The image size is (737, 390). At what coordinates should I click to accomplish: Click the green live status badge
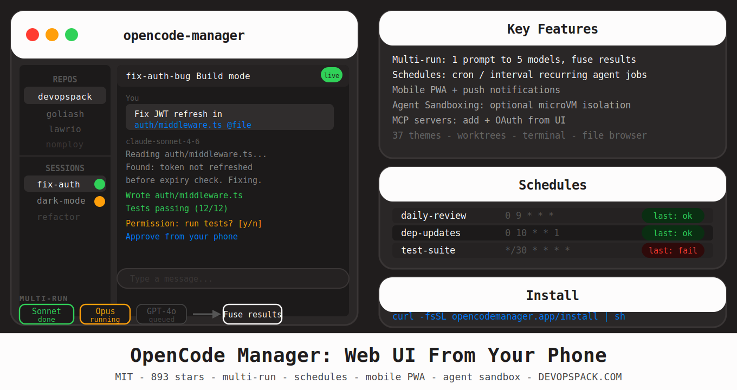(x=332, y=75)
